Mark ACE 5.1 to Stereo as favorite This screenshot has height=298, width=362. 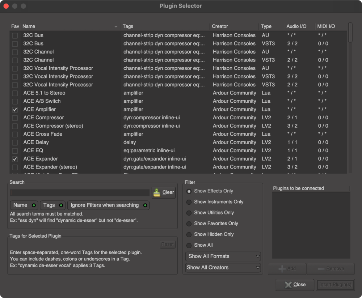tap(15, 93)
